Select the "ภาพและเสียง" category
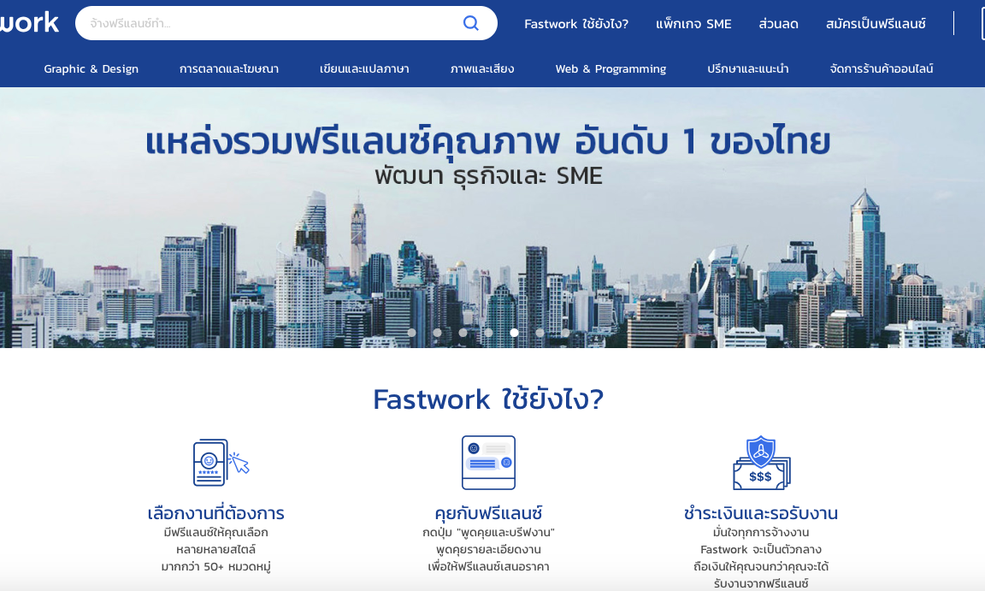The width and height of the screenshot is (985, 591). pos(482,68)
